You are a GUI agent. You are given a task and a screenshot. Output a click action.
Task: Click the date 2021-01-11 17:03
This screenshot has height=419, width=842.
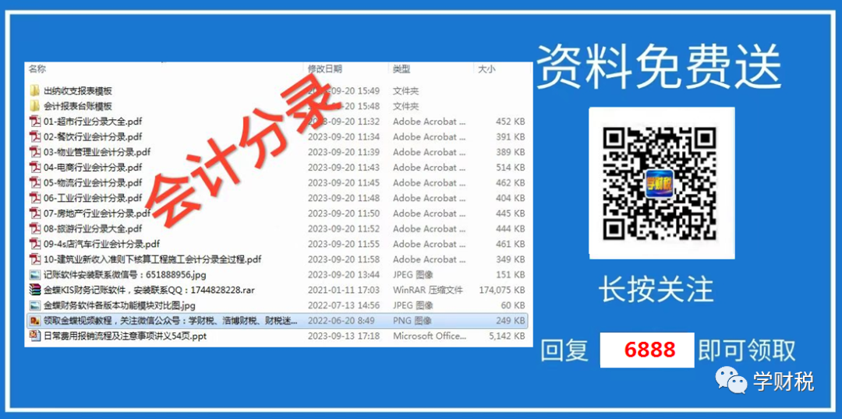(344, 290)
